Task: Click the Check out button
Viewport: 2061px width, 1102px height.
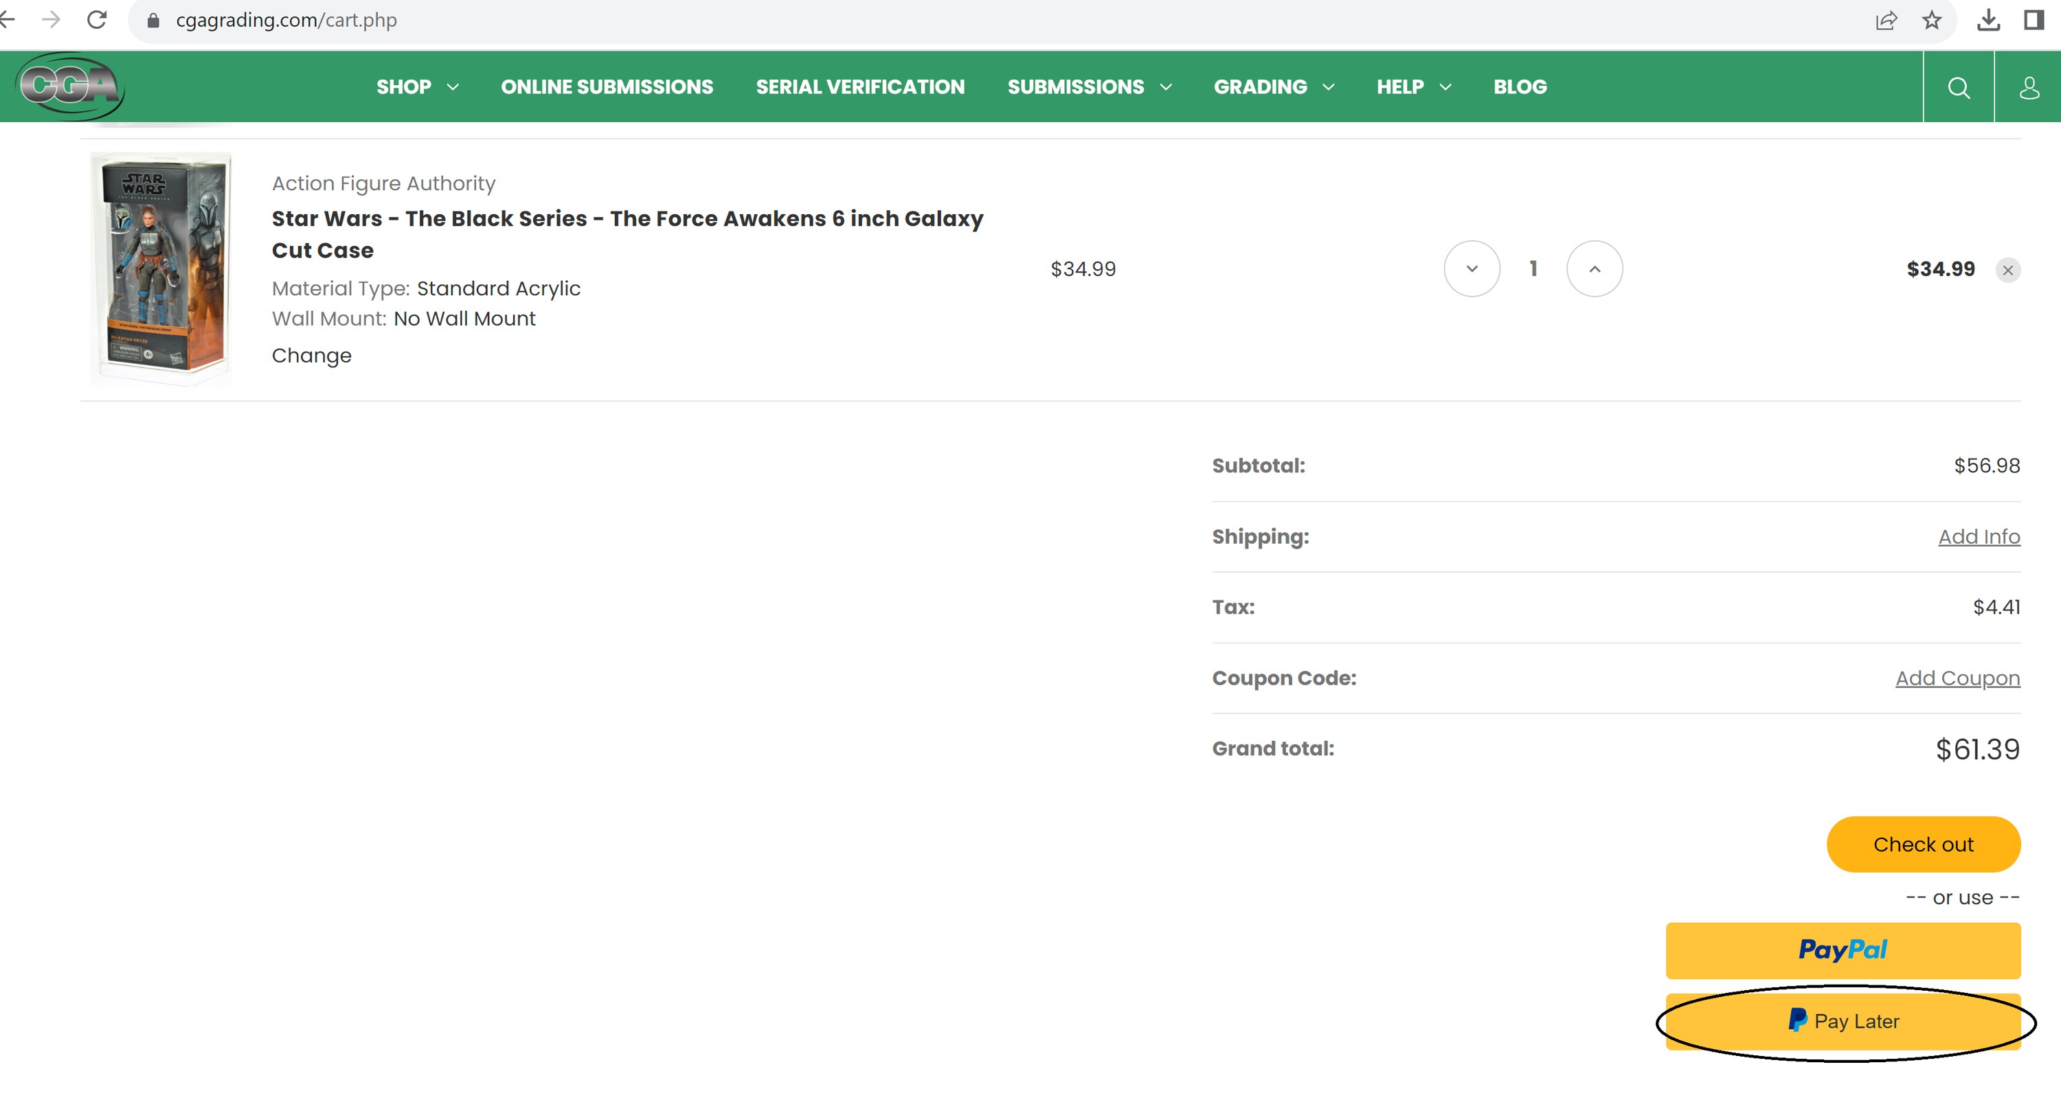Action: 1923,844
